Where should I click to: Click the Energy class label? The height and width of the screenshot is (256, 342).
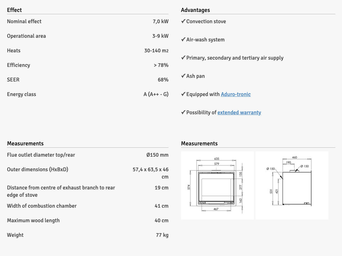pyautogui.click(x=22, y=94)
